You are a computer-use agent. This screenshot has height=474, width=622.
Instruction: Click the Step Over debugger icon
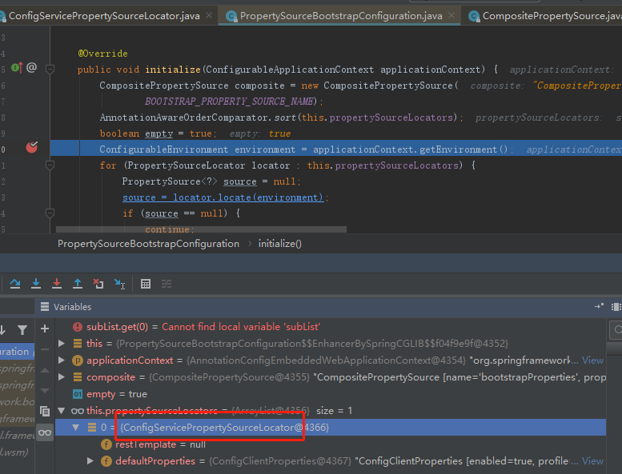15,284
